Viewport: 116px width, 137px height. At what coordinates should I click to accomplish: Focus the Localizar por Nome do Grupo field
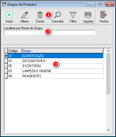49,33
